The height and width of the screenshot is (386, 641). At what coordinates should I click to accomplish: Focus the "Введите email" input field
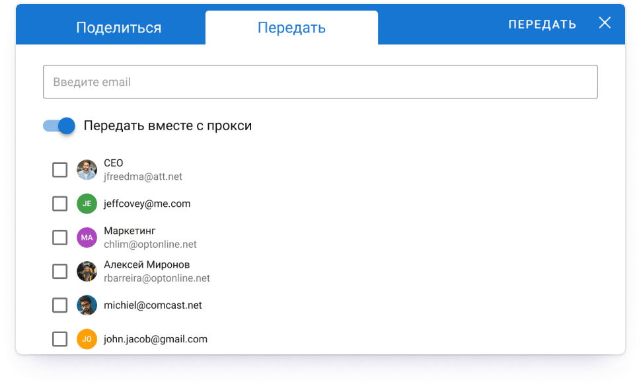pyautogui.click(x=320, y=82)
